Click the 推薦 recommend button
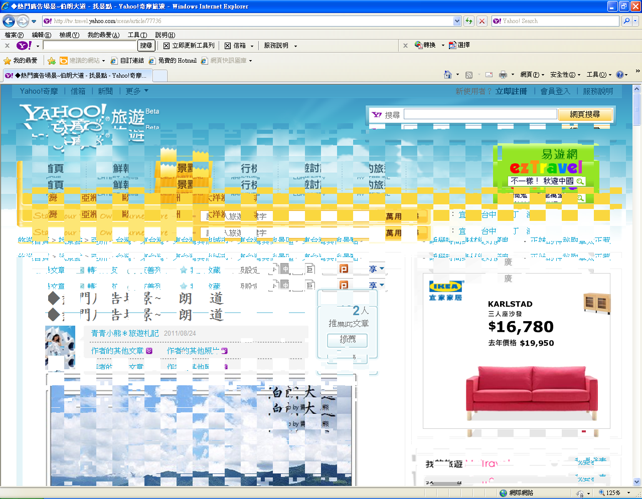Viewport: 642px width, 499px height. (x=347, y=340)
